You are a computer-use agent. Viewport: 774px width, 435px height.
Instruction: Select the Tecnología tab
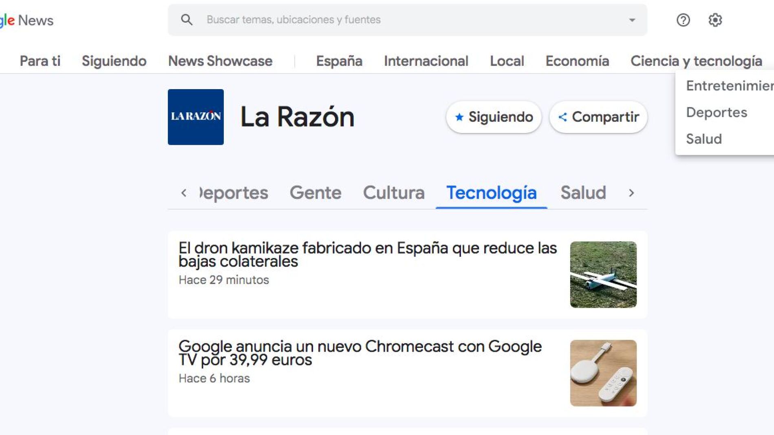click(491, 192)
